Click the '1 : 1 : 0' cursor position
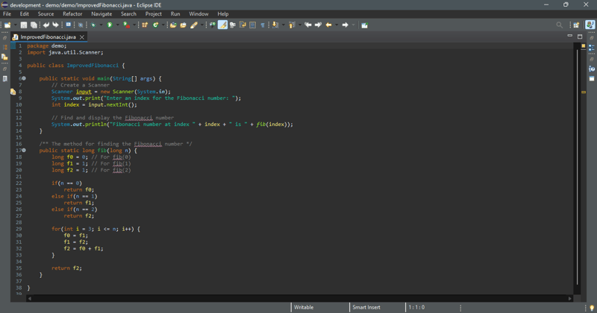The height and width of the screenshot is (313, 597). 416,307
